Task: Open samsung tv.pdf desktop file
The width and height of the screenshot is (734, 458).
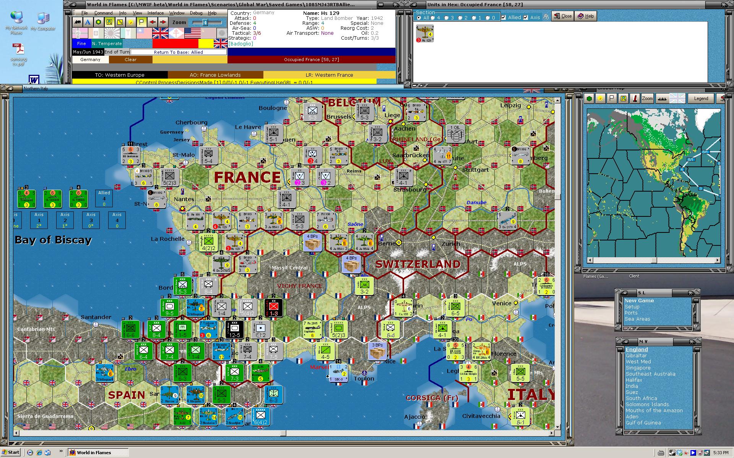Action: pyautogui.click(x=19, y=55)
